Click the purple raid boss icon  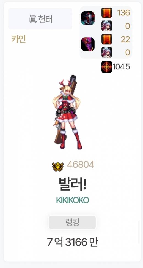pos(88,44)
